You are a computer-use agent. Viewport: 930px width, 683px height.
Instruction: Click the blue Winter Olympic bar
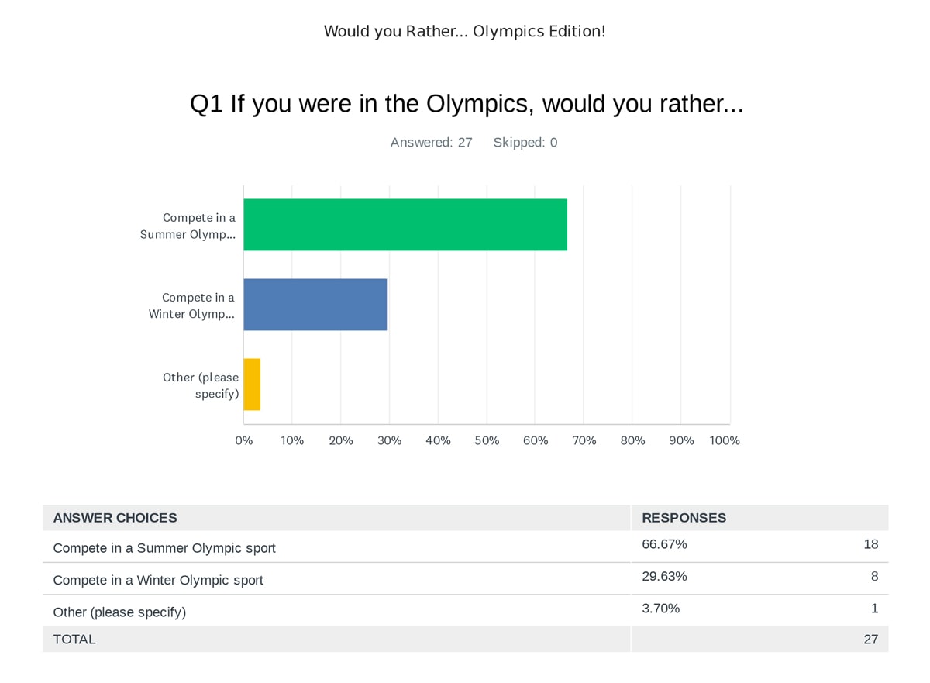(x=315, y=305)
